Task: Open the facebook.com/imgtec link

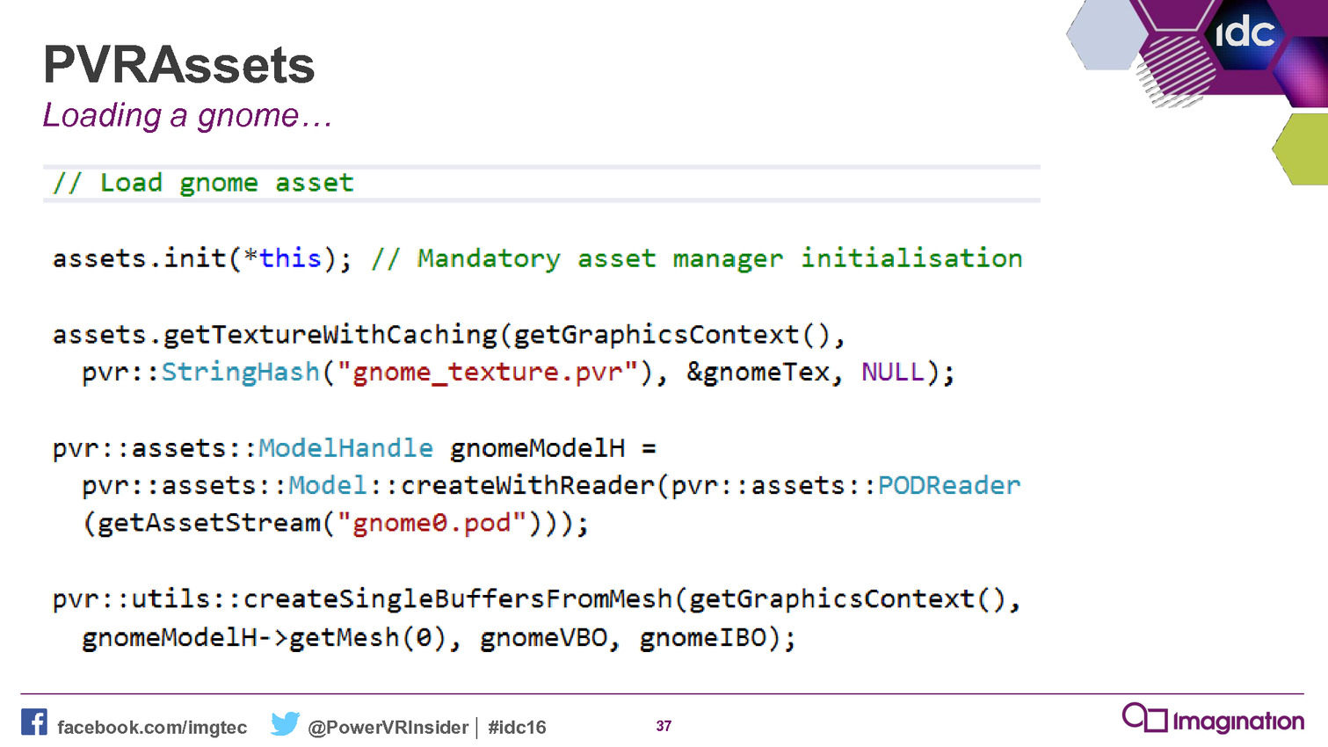Action: click(152, 728)
